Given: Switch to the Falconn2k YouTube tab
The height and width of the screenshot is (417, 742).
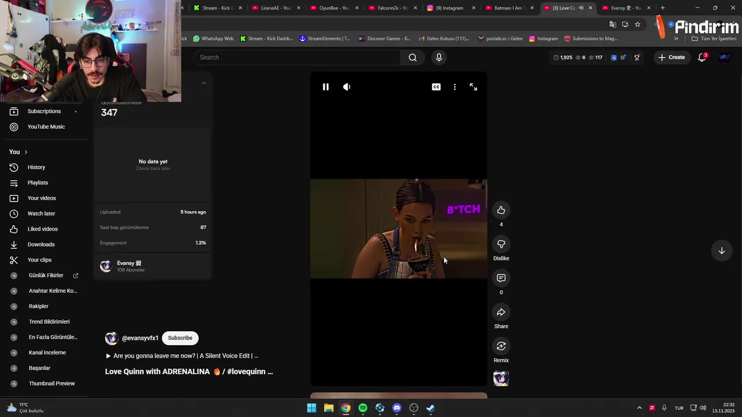Looking at the screenshot, I should coord(392,8).
